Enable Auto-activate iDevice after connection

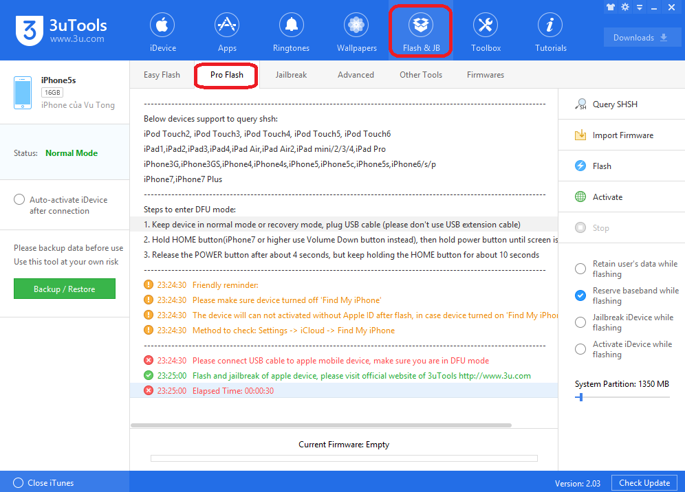point(20,199)
